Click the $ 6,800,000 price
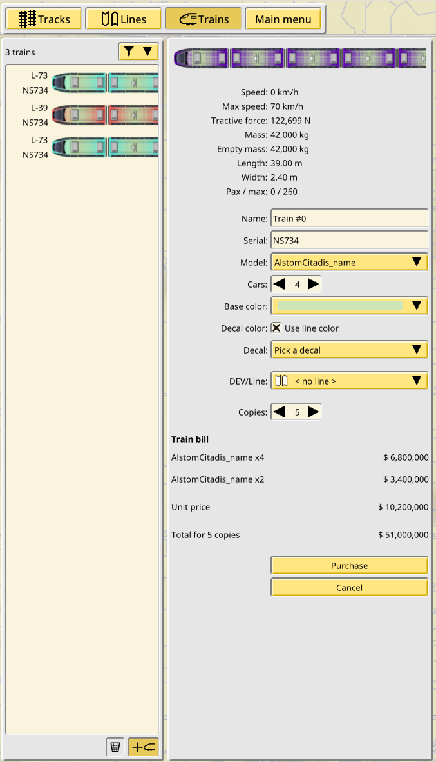The width and height of the screenshot is (436, 762). coord(406,457)
